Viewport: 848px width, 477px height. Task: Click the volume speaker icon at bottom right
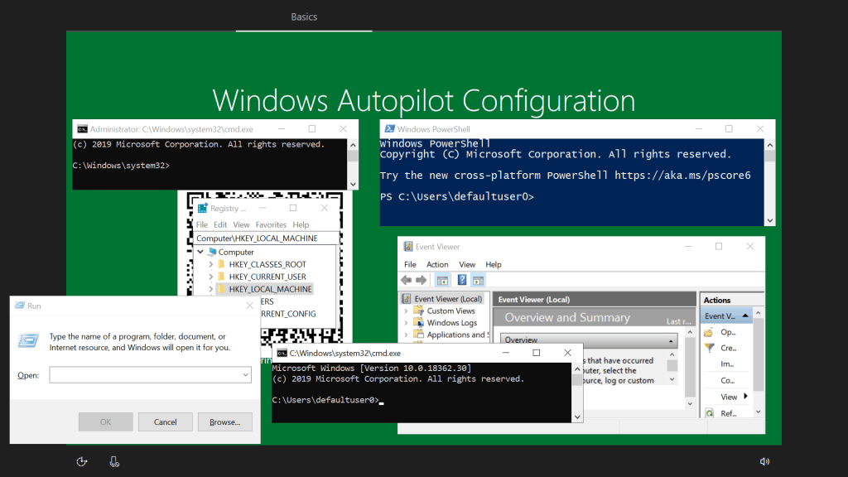coord(764,461)
